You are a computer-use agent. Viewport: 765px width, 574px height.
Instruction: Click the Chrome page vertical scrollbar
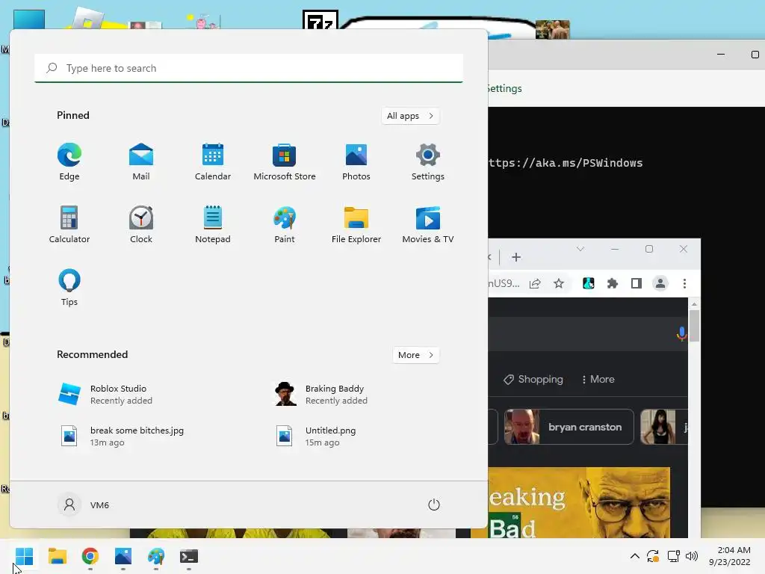point(694,326)
